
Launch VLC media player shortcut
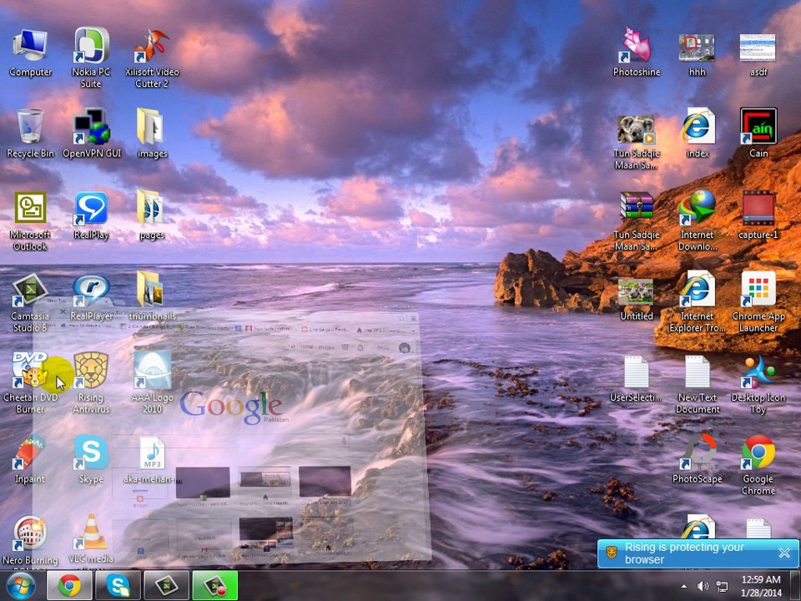(x=91, y=541)
